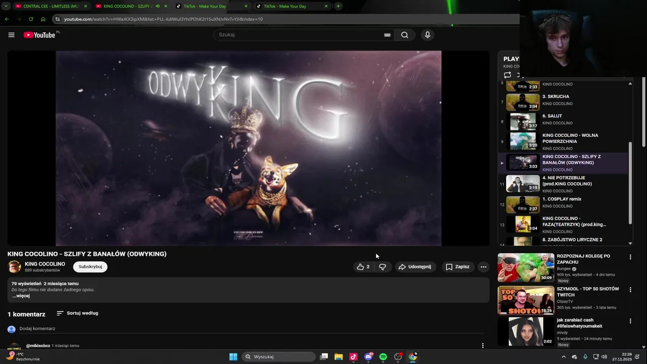Viewport: 647px width, 364px height.
Task: Open options for ROZPOZNAJ KOLEGĘ PO ZAPACHU
Action: (x=630, y=257)
